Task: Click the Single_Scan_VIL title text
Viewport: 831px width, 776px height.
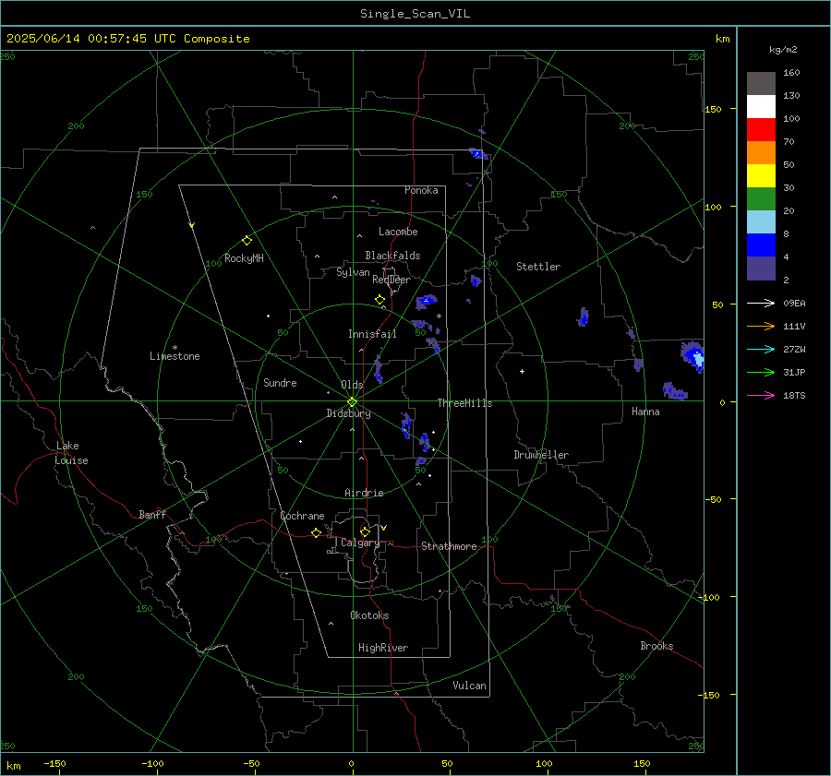Action: click(415, 14)
